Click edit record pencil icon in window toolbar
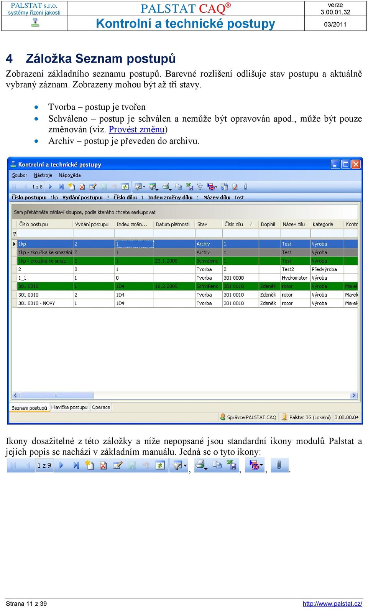 [93, 187]
